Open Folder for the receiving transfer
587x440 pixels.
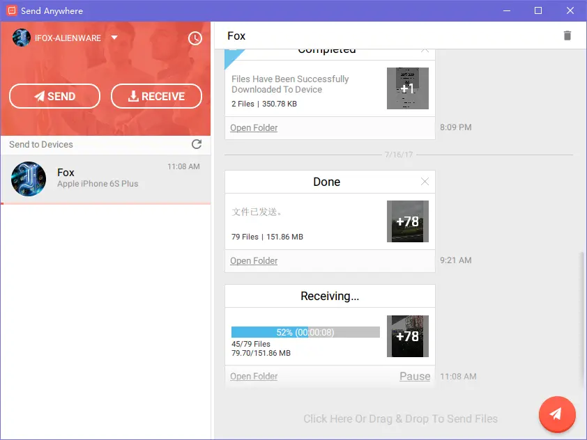pos(254,377)
